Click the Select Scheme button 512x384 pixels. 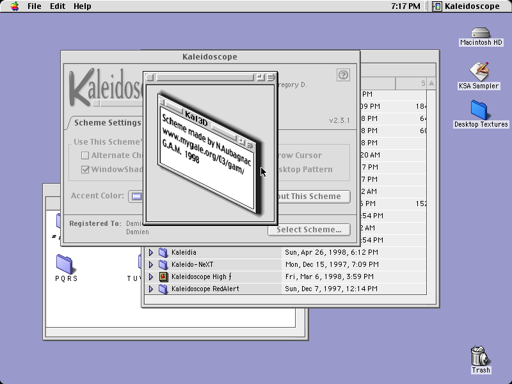coord(309,230)
